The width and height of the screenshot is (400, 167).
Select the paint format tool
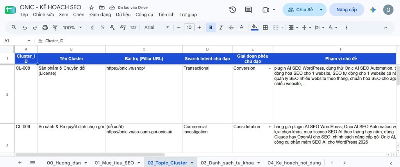pyautogui.click(x=55, y=28)
